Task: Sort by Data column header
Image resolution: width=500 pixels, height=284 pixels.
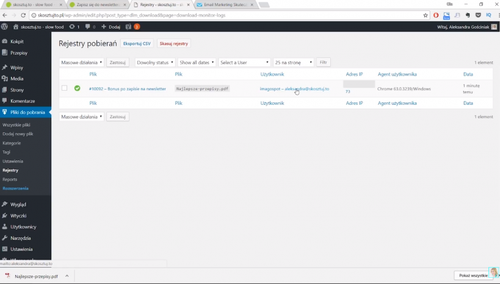Action: tap(468, 74)
